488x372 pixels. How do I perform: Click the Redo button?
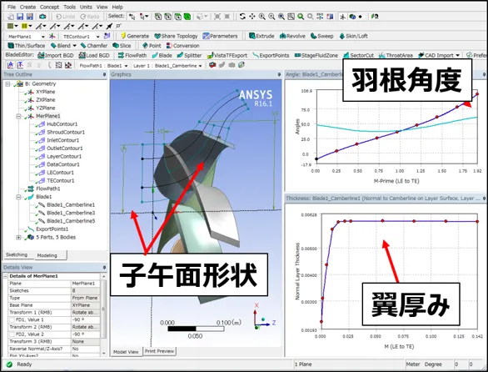coord(90,17)
